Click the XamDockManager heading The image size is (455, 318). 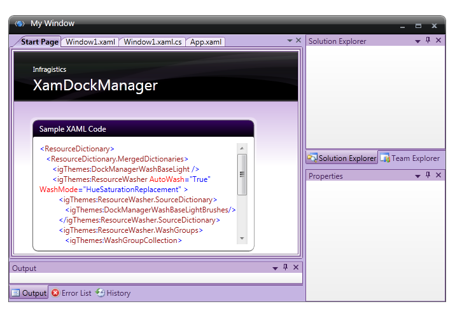pos(95,85)
